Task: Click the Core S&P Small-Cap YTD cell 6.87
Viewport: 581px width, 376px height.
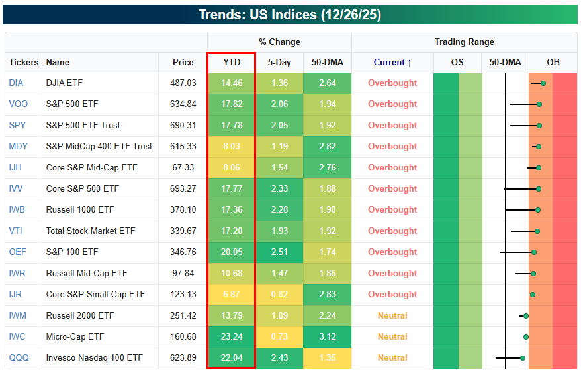Action: [231, 295]
